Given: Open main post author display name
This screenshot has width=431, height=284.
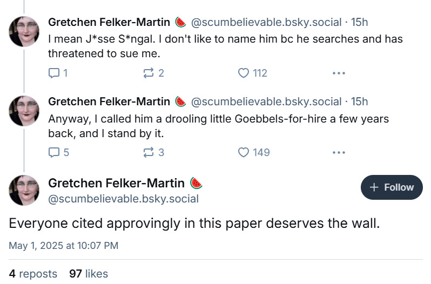Looking at the screenshot, I should tap(116, 183).
